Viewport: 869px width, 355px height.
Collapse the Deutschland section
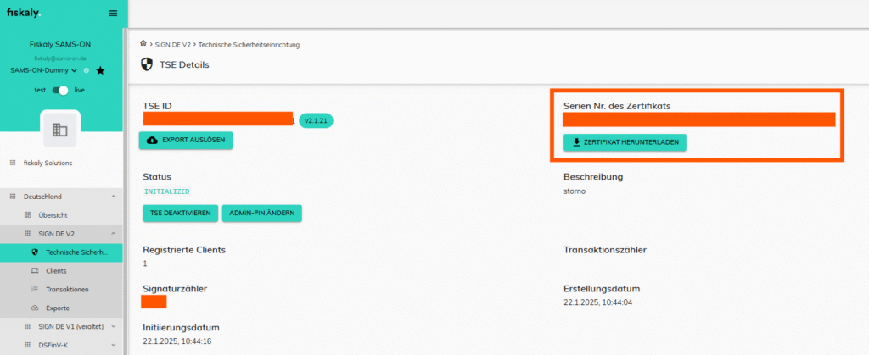pyautogui.click(x=113, y=197)
